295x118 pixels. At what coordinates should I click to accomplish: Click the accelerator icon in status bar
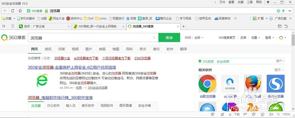pos(213,114)
